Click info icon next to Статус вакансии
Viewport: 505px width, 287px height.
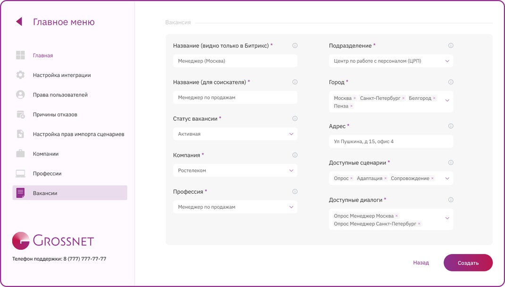295,119
